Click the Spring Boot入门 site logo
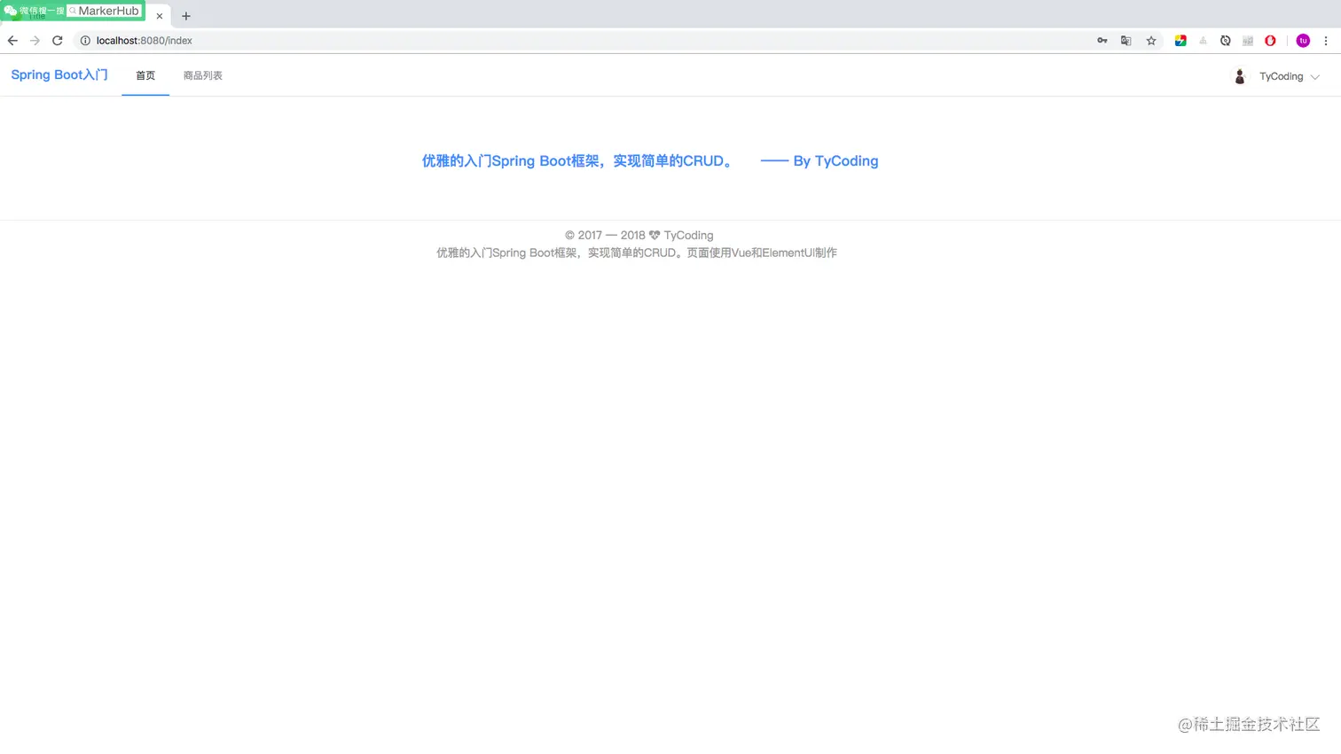This screenshot has width=1341, height=754. [x=59, y=75]
